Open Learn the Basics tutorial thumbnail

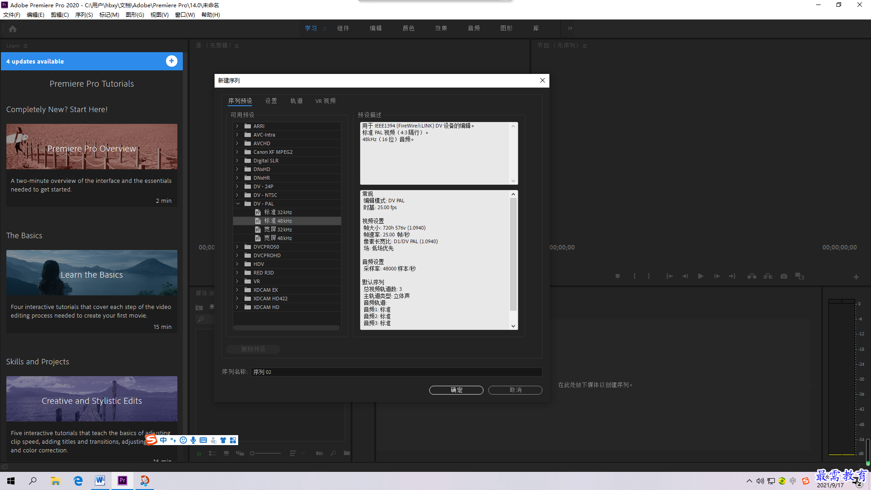coord(92,273)
